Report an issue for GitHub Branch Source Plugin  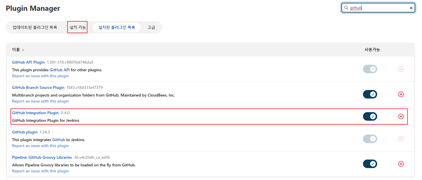point(40,101)
